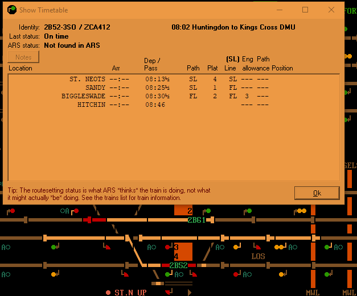Click the Arr column header
The width and height of the screenshot is (357, 296).
116,68
